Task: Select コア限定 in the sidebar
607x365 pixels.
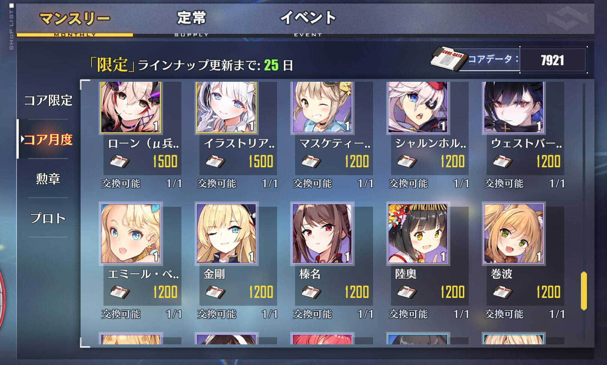Action: 48,100
